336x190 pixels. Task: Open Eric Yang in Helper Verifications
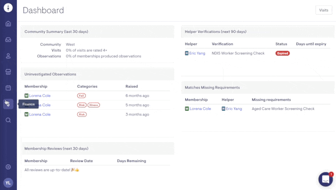click(x=197, y=53)
